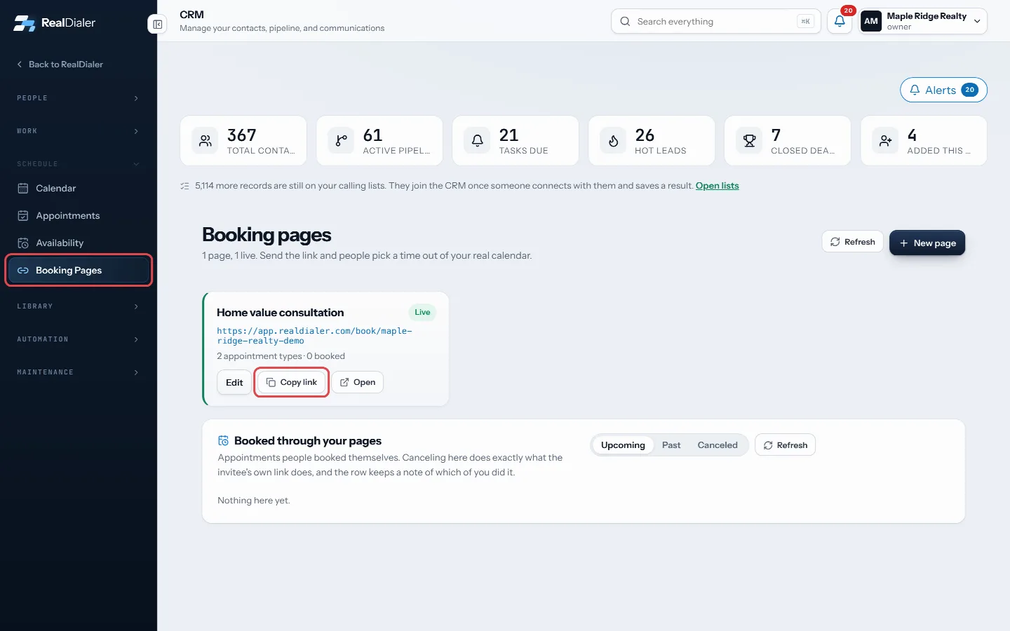Copy link of Home value consultation page
The width and height of the screenshot is (1010, 631).
(292, 382)
